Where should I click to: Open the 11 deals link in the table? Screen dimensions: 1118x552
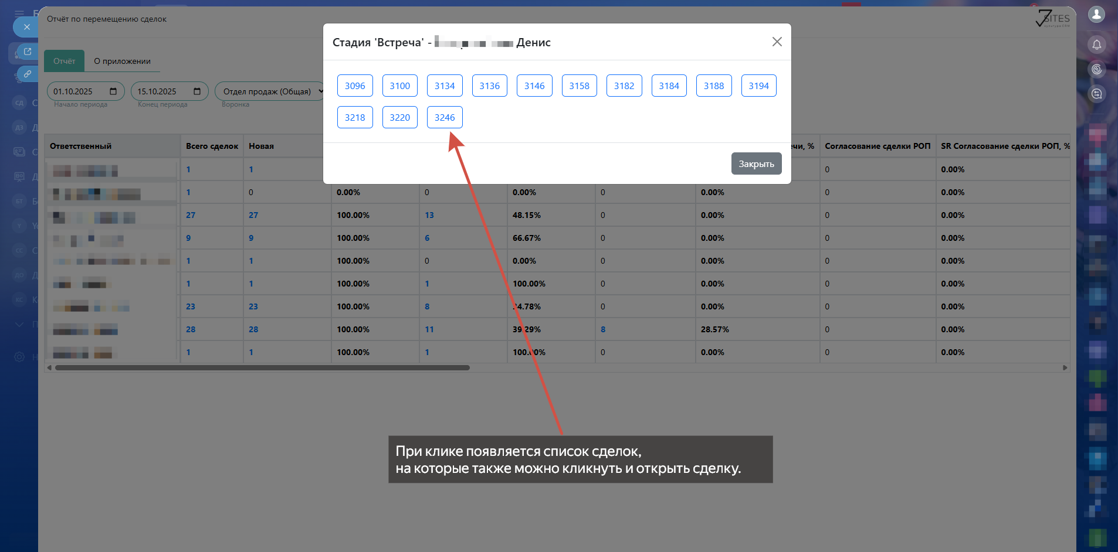(429, 329)
